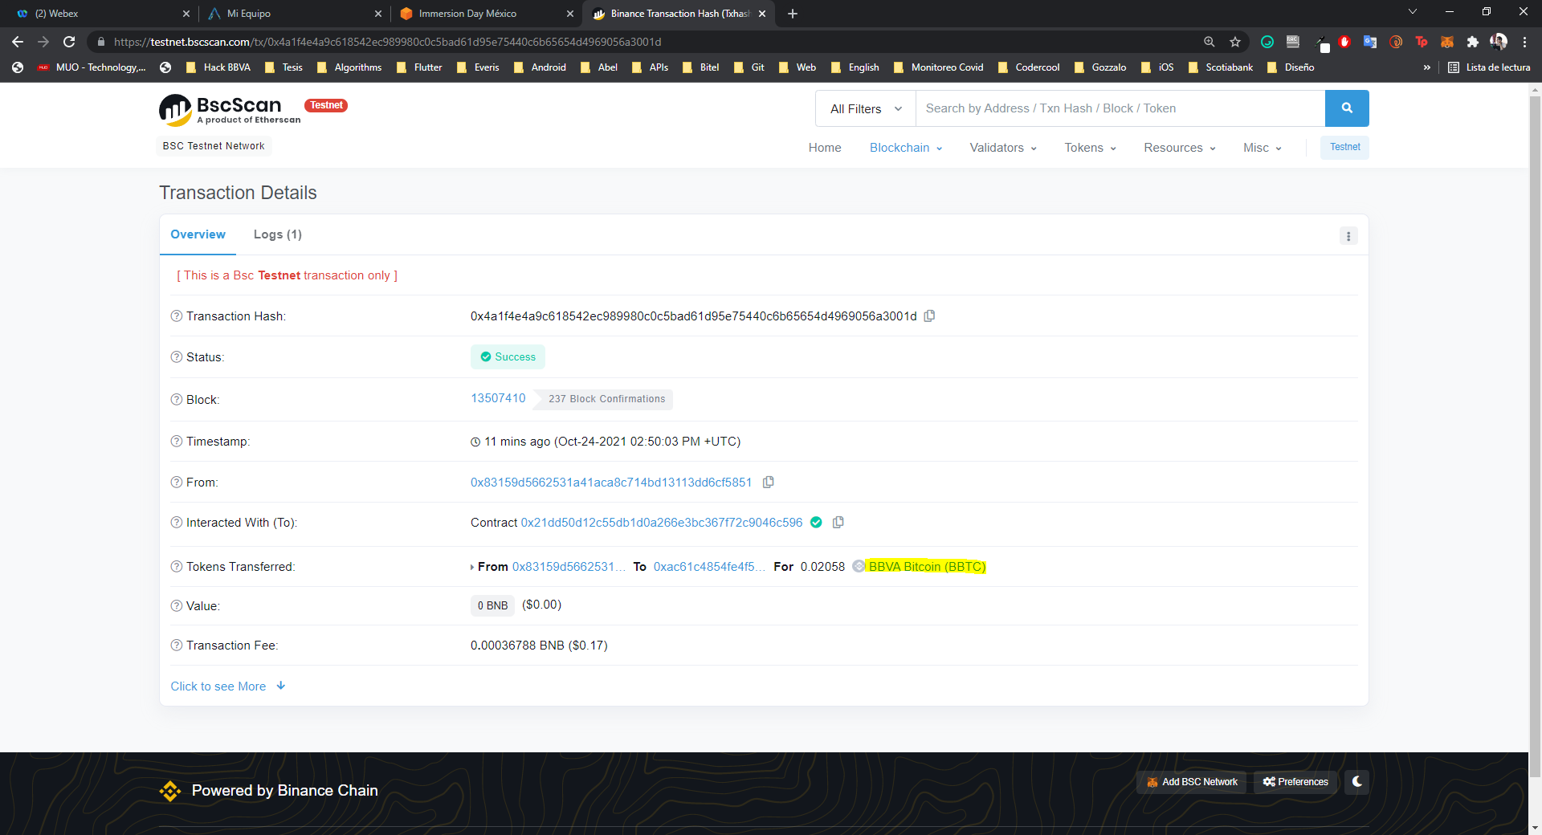The height and width of the screenshot is (835, 1542).
Task: Open the Chrome extensions puzzle menu
Action: (1473, 42)
